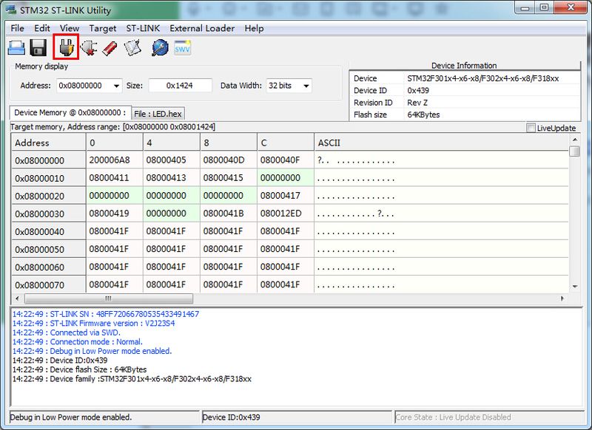Click the vertical scrollbar thumb of memory table

[x=575, y=151]
